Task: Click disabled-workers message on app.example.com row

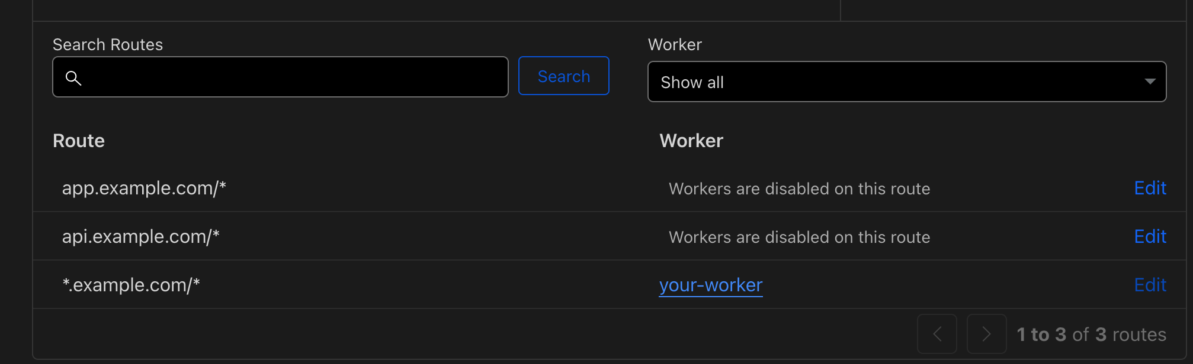Action: [x=799, y=188]
